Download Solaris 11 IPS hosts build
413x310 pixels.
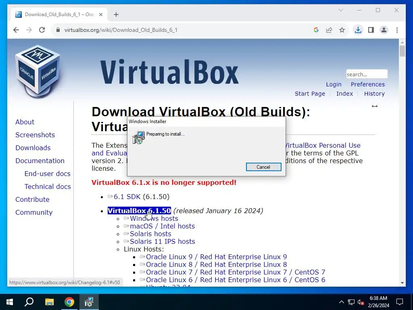point(162,241)
